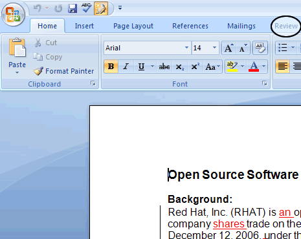Screen dimensions: 301x239
Task: Toggle Subscript formatting
Action: click(179, 67)
